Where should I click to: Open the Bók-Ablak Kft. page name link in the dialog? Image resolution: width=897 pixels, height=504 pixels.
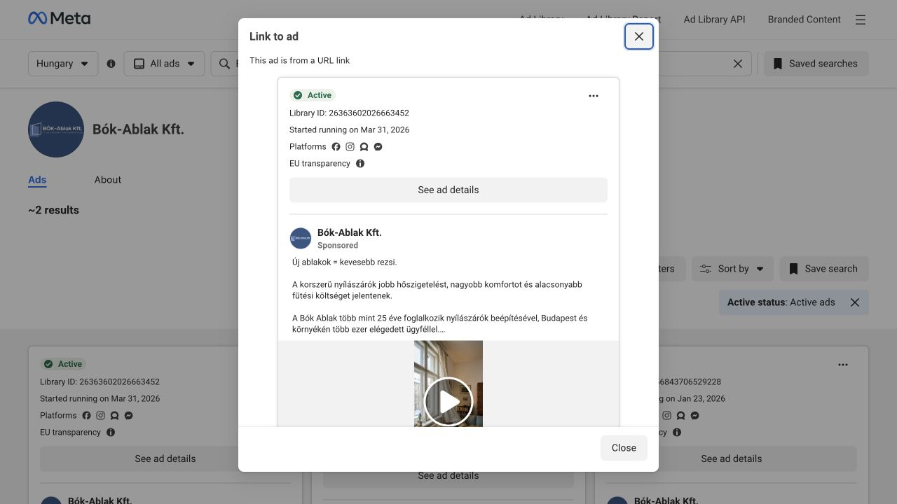point(350,232)
